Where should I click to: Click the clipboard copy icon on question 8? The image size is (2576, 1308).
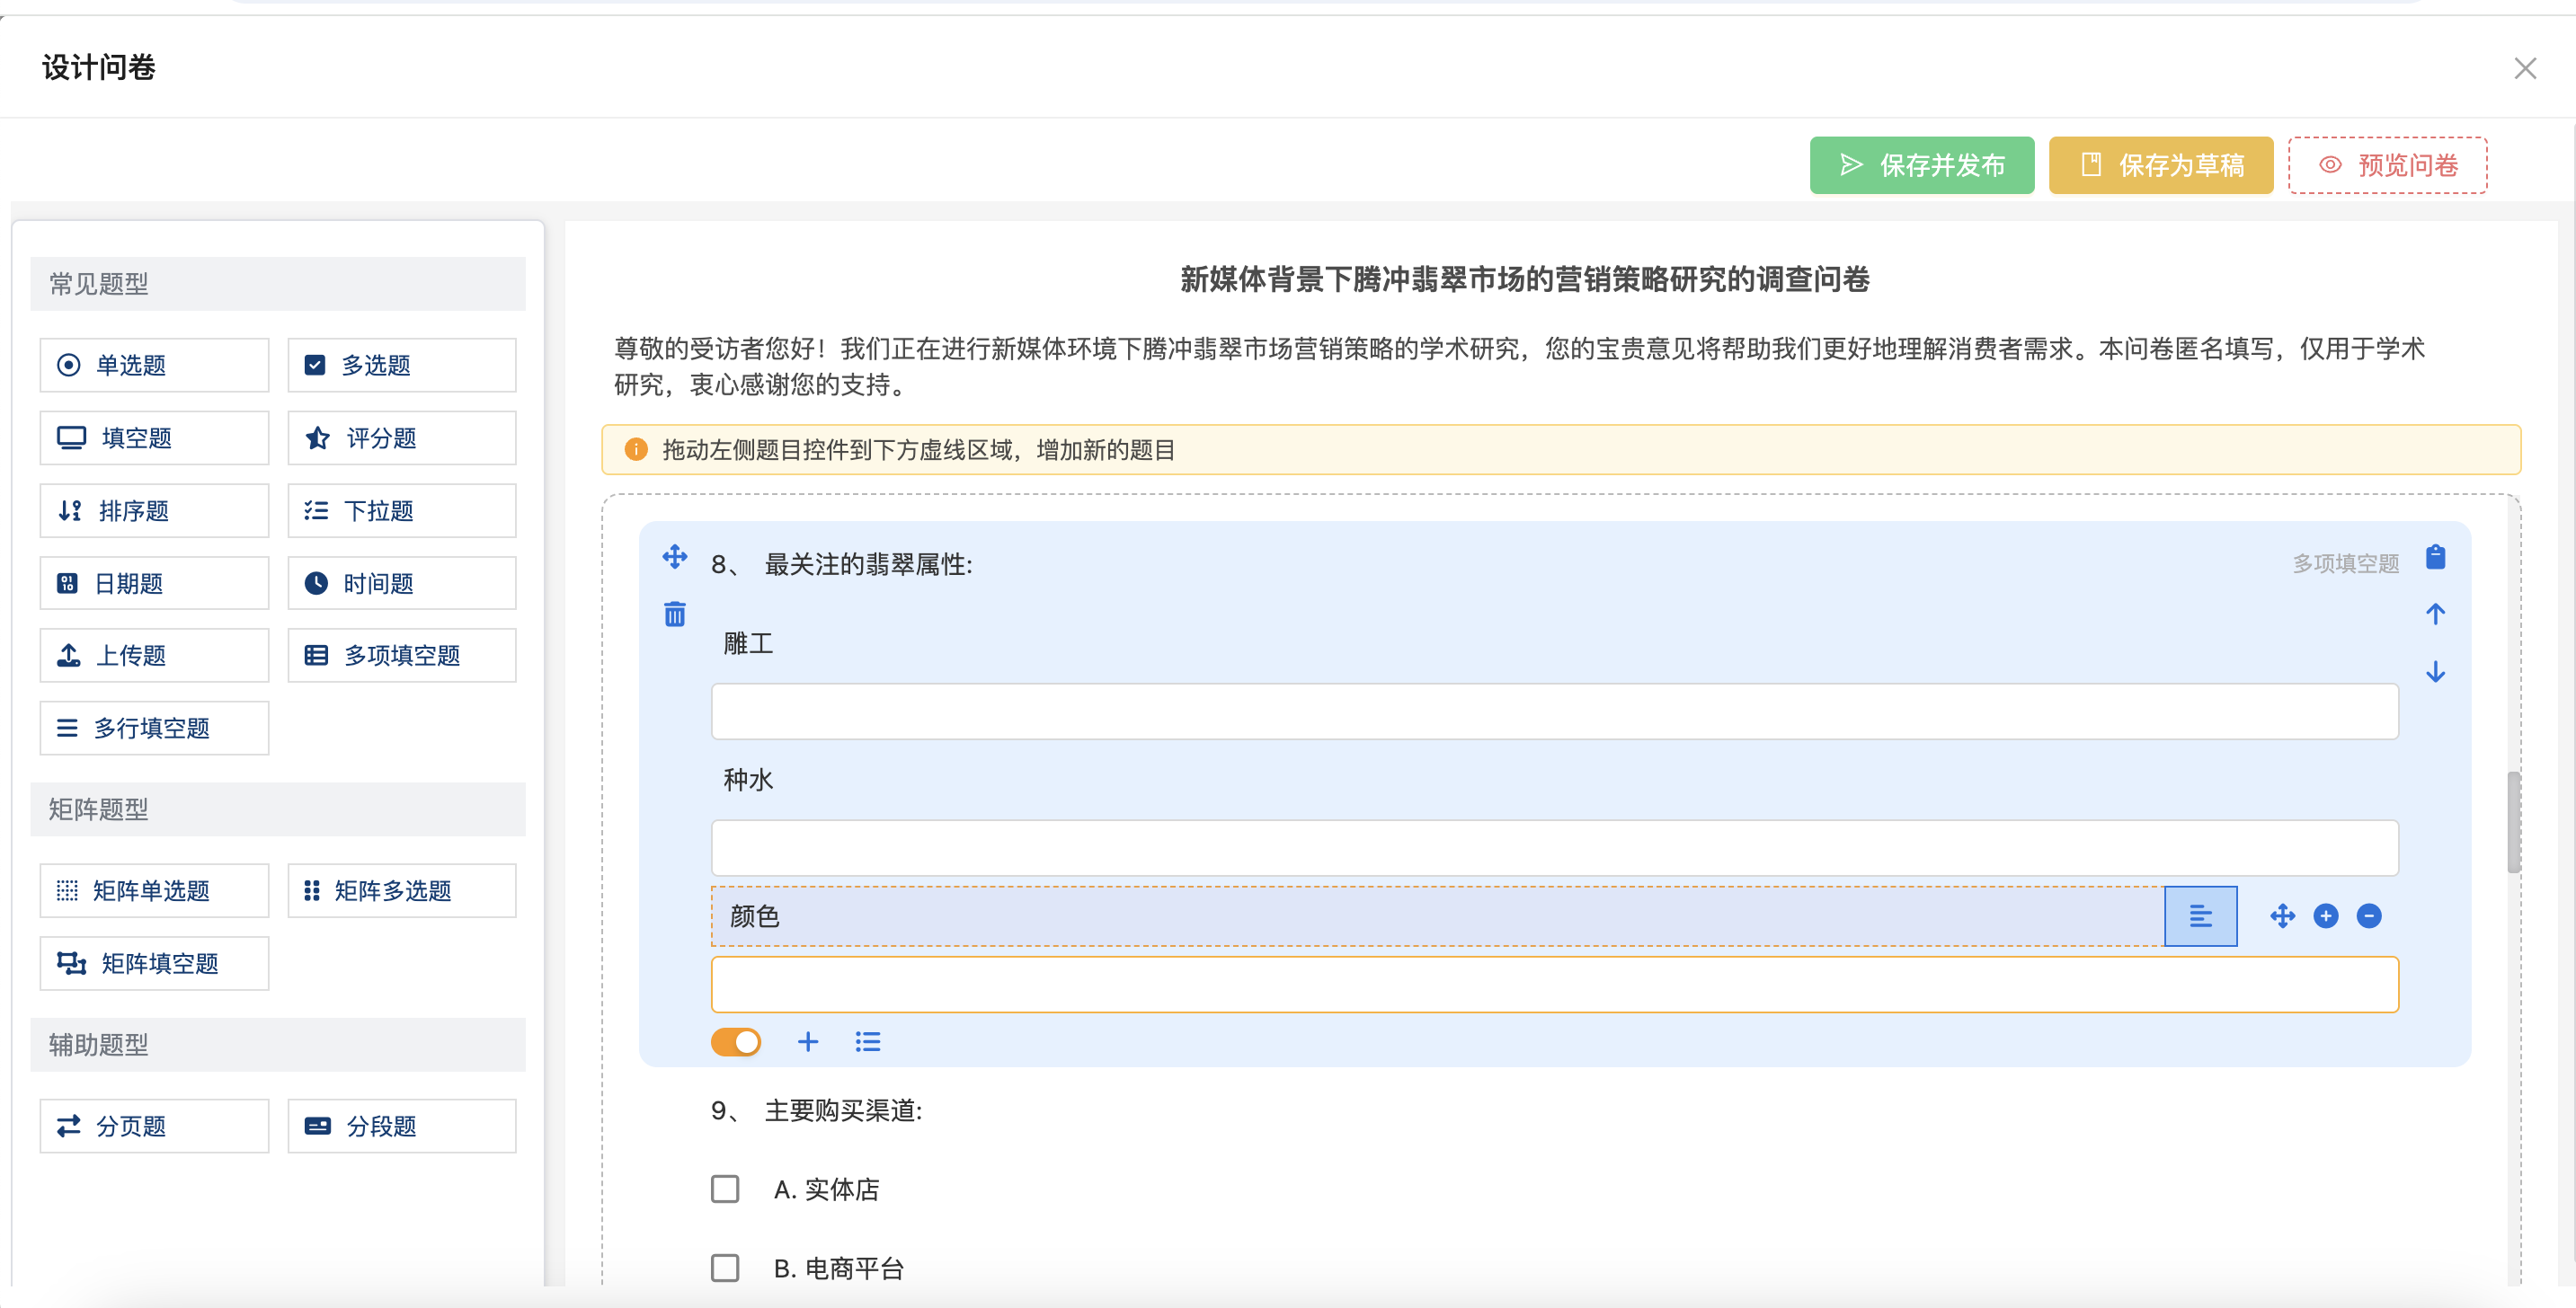pyautogui.click(x=2435, y=557)
